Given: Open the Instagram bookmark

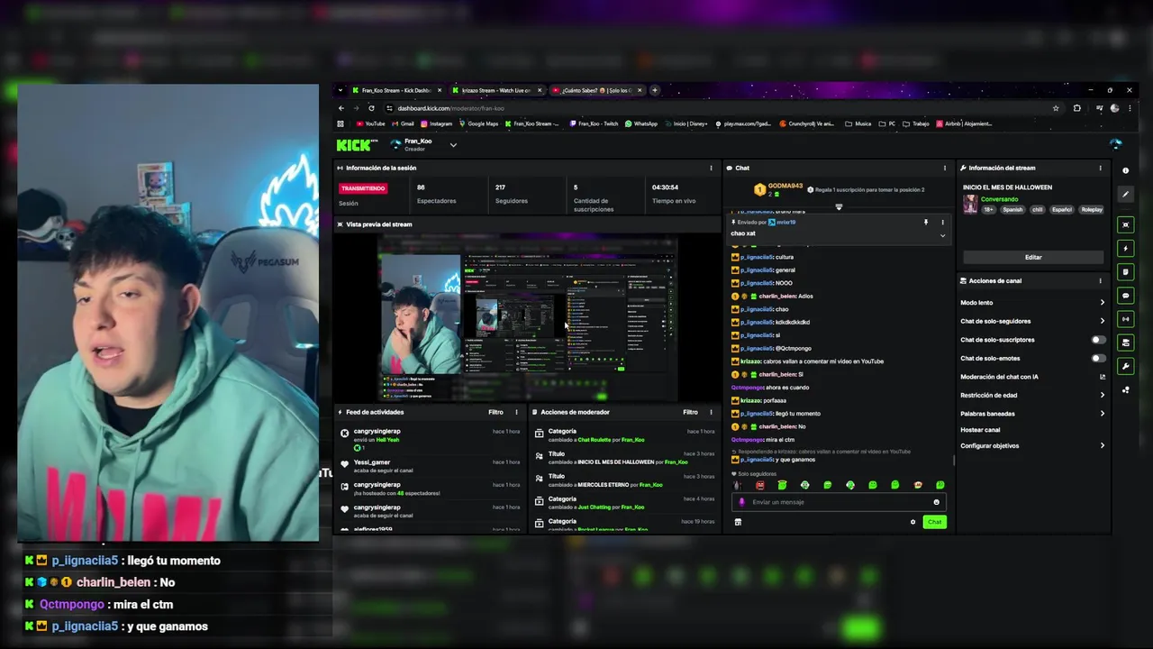Looking at the screenshot, I should [437, 123].
